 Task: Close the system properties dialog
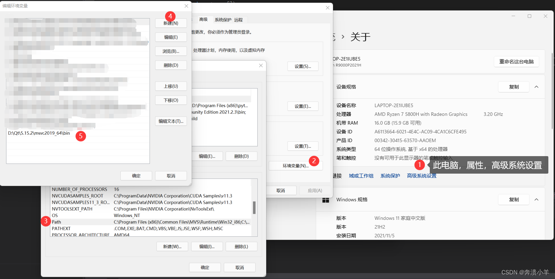point(328,8)
